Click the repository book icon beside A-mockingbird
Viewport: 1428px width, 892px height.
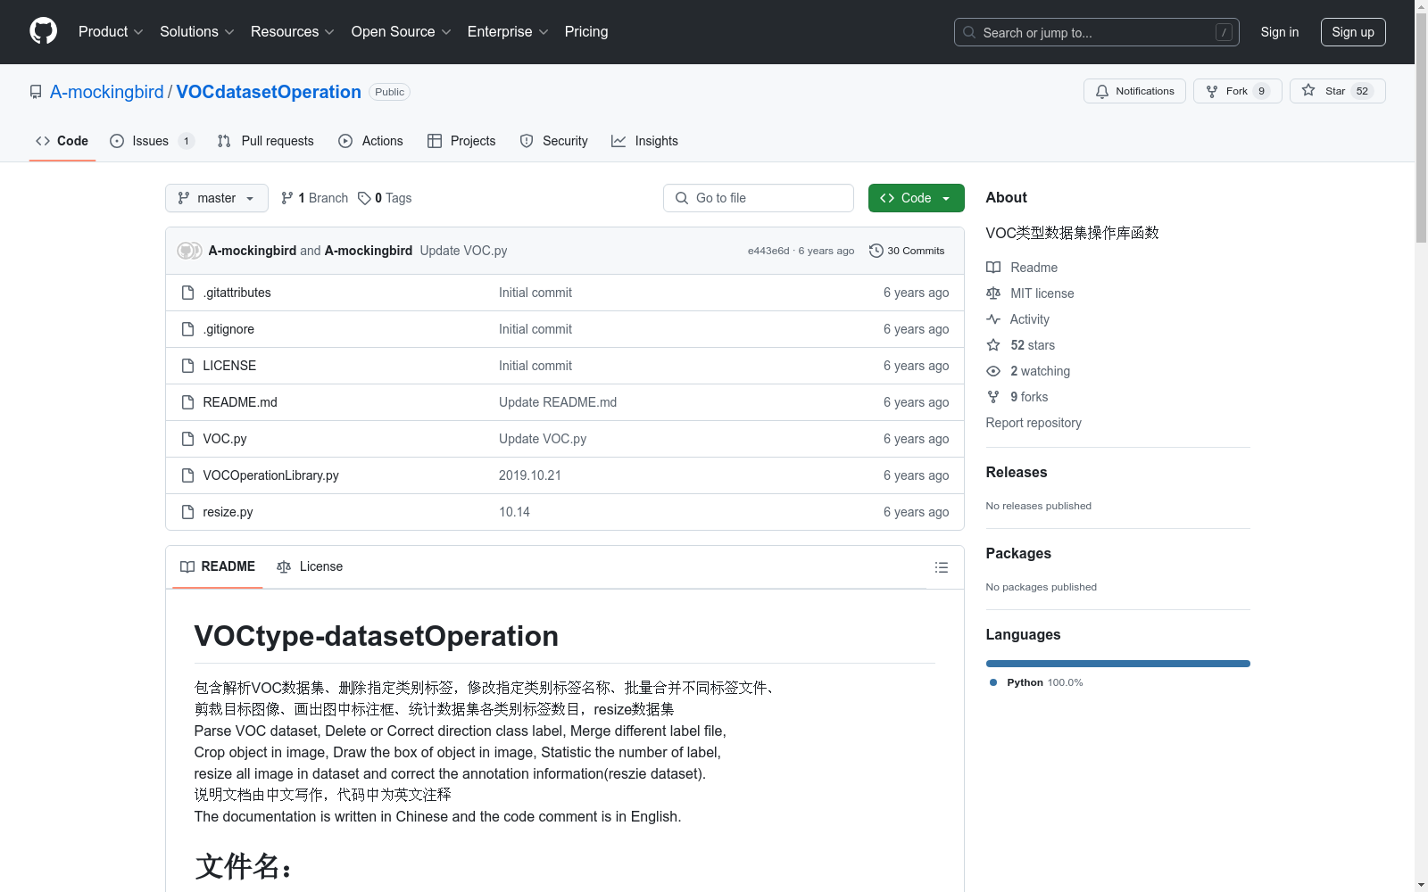[x=36, y=92]
